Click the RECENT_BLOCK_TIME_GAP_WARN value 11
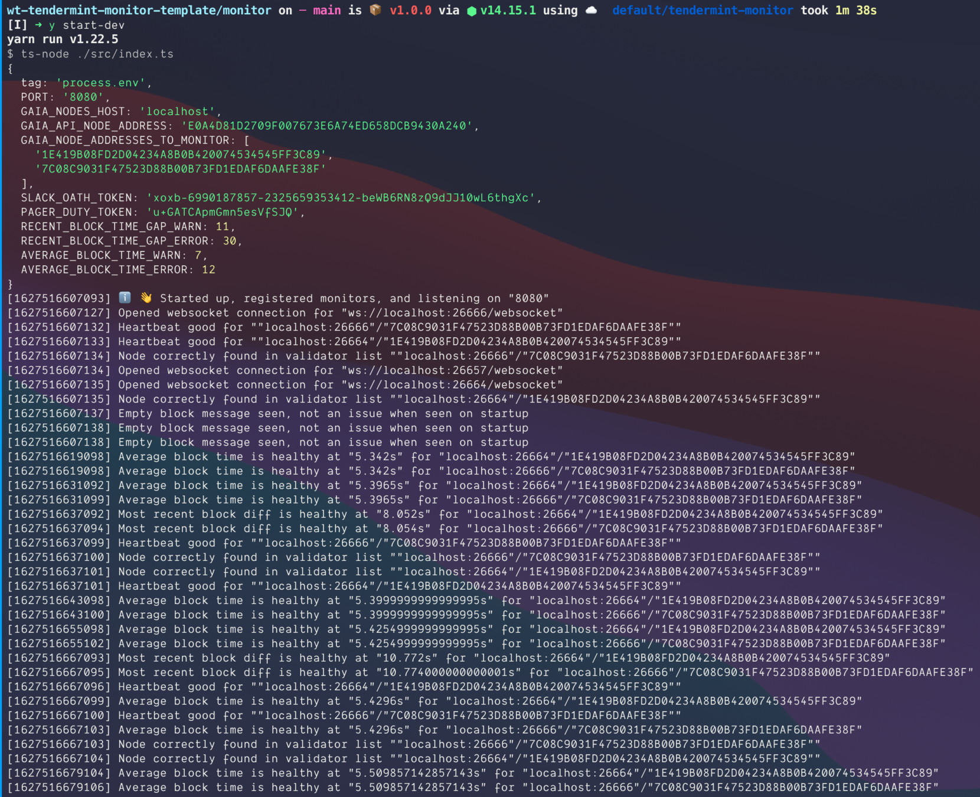This screenshot has width=980, height=797. 223,226
